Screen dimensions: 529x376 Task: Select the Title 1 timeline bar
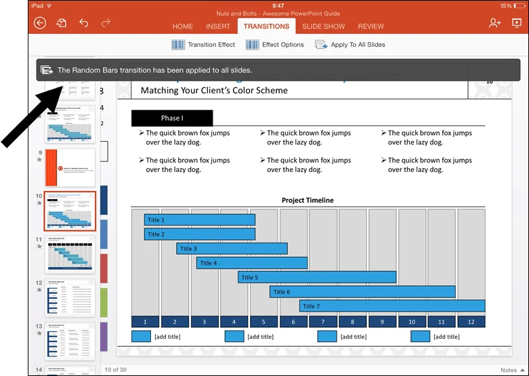pyautogui.click(x=200, y=220)
